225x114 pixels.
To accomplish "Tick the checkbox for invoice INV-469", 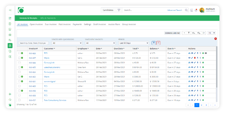I will tap(19, 53).
